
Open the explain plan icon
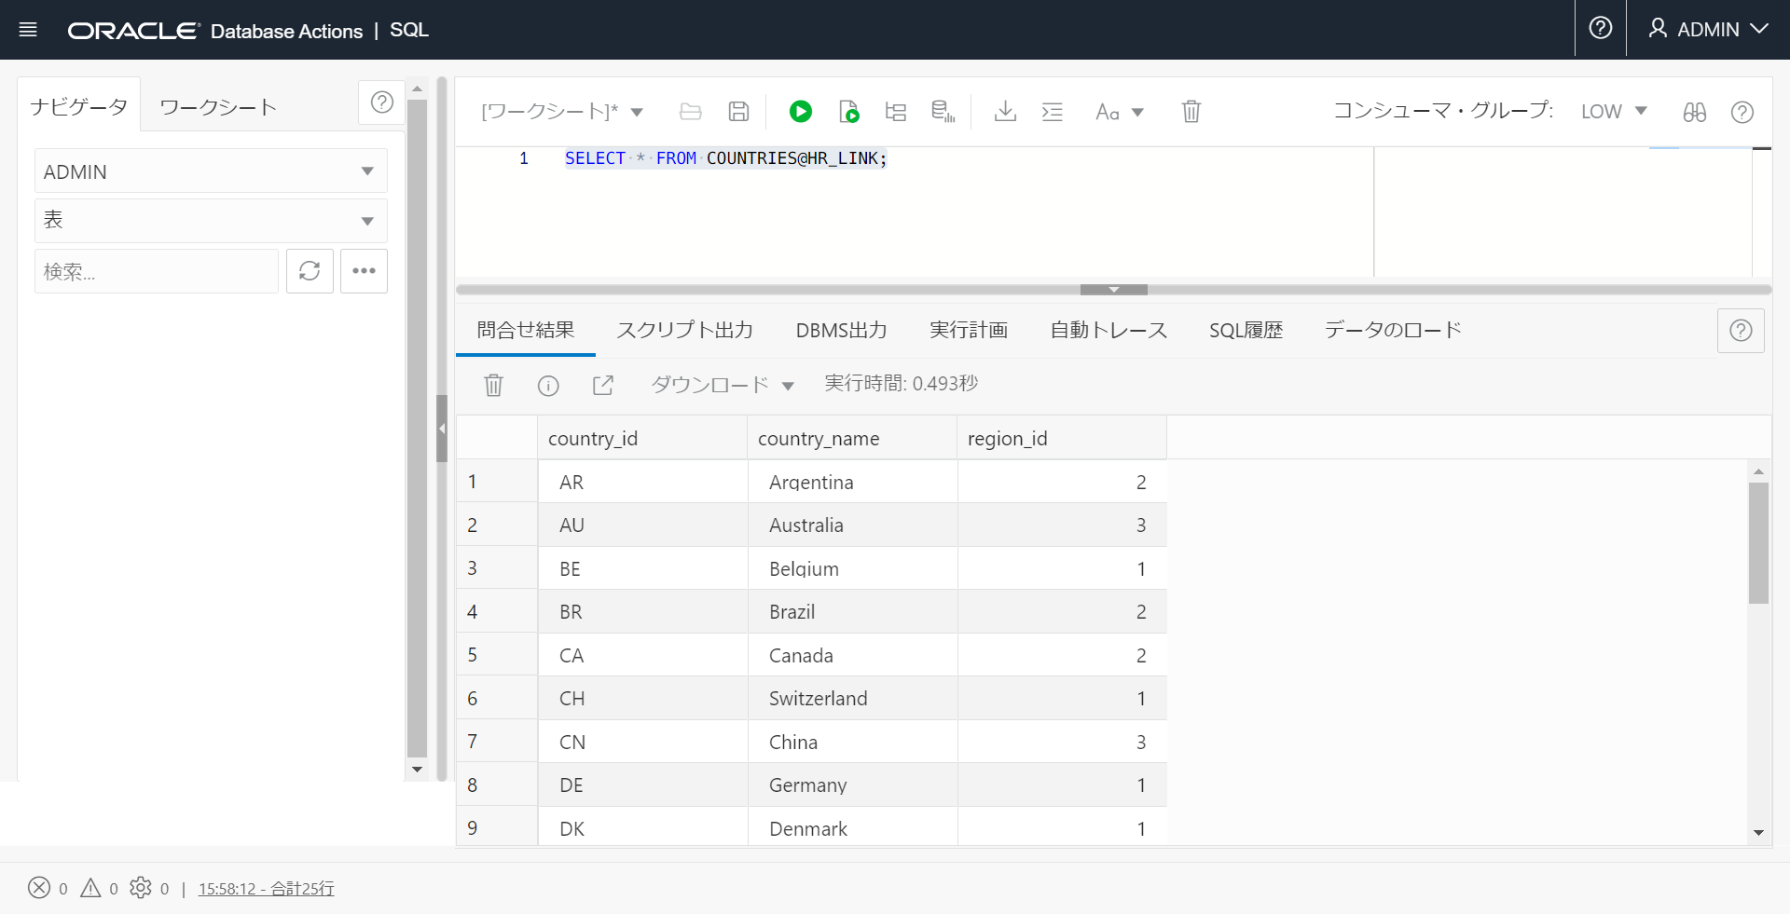(895, 111)
